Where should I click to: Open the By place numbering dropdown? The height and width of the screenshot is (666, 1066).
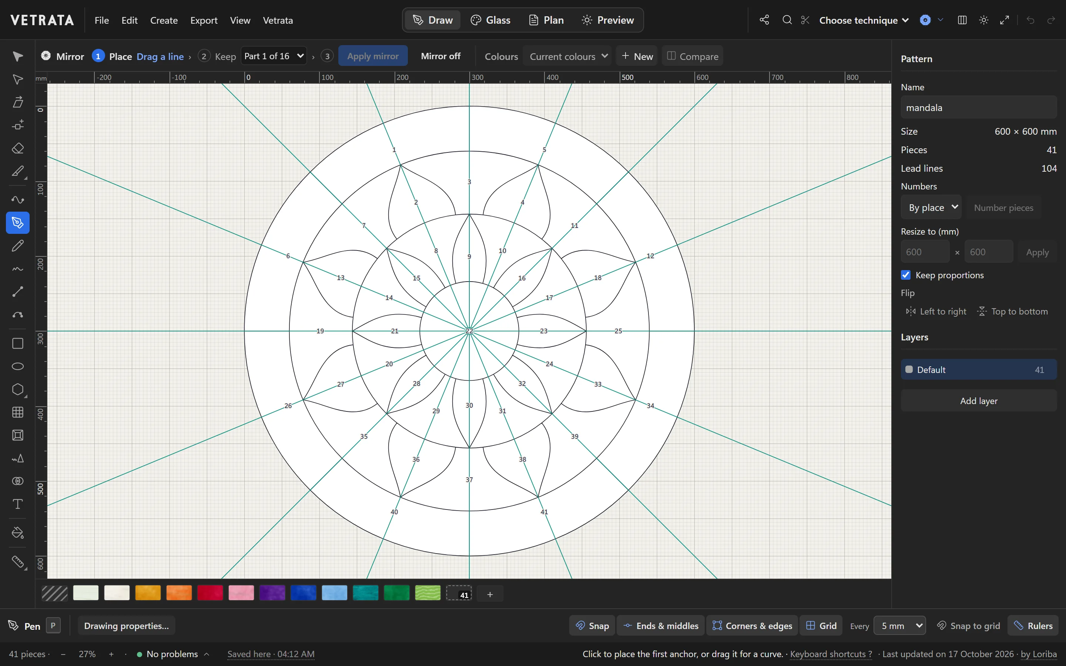[x=931, y=208]
